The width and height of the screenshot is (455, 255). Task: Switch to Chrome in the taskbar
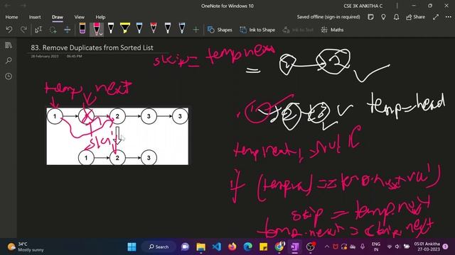(x=279, y=246)
